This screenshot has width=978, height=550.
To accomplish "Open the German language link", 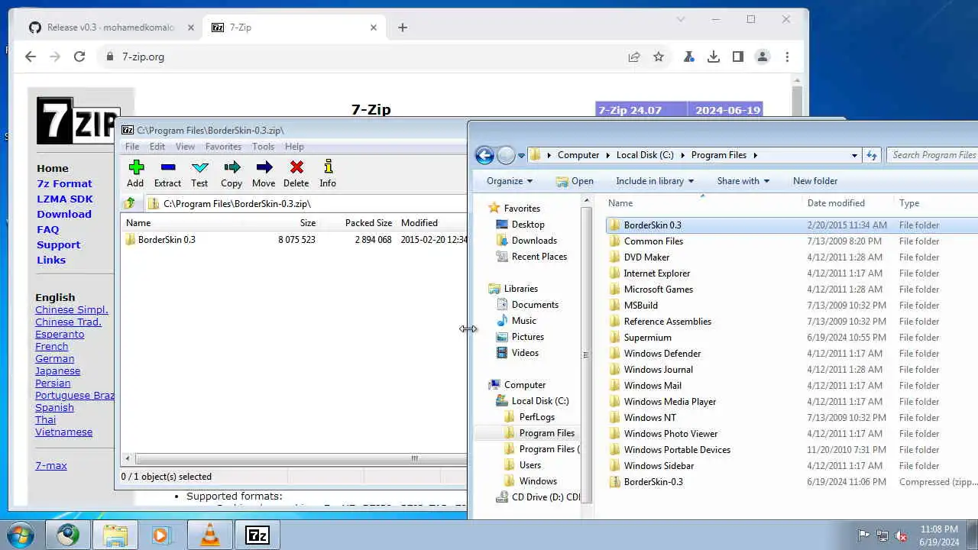I will (x=54, y=358).
